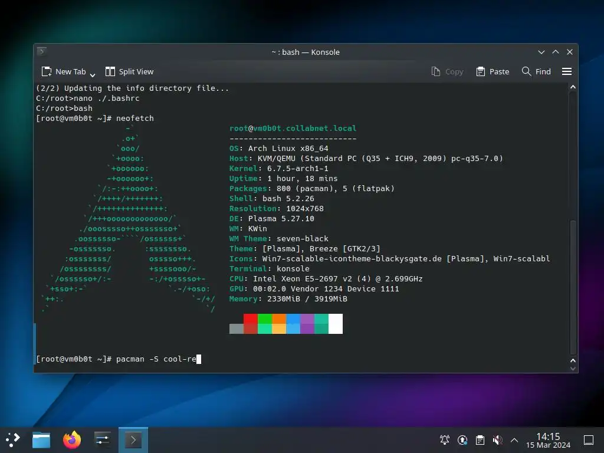Click the white color block in neofetch
This screenshot has width=604, height=453.
(336, 324)
